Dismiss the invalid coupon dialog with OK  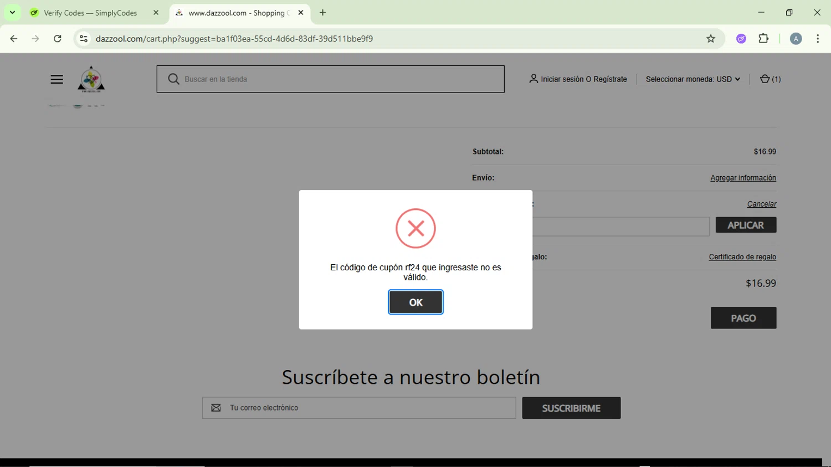[x=416, y=302]
